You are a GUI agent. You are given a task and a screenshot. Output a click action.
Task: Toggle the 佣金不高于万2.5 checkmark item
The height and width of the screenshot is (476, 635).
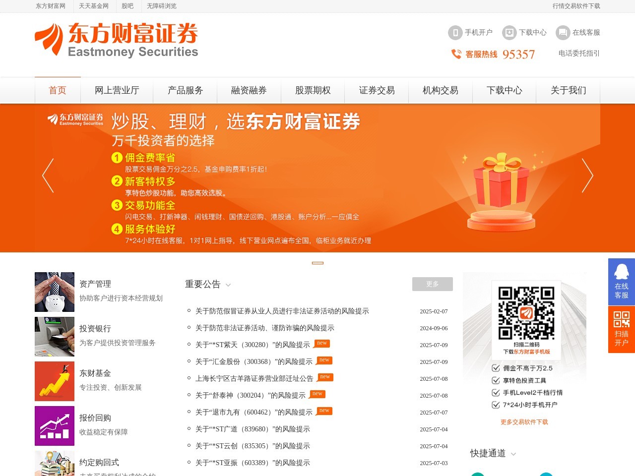point(496,368)
